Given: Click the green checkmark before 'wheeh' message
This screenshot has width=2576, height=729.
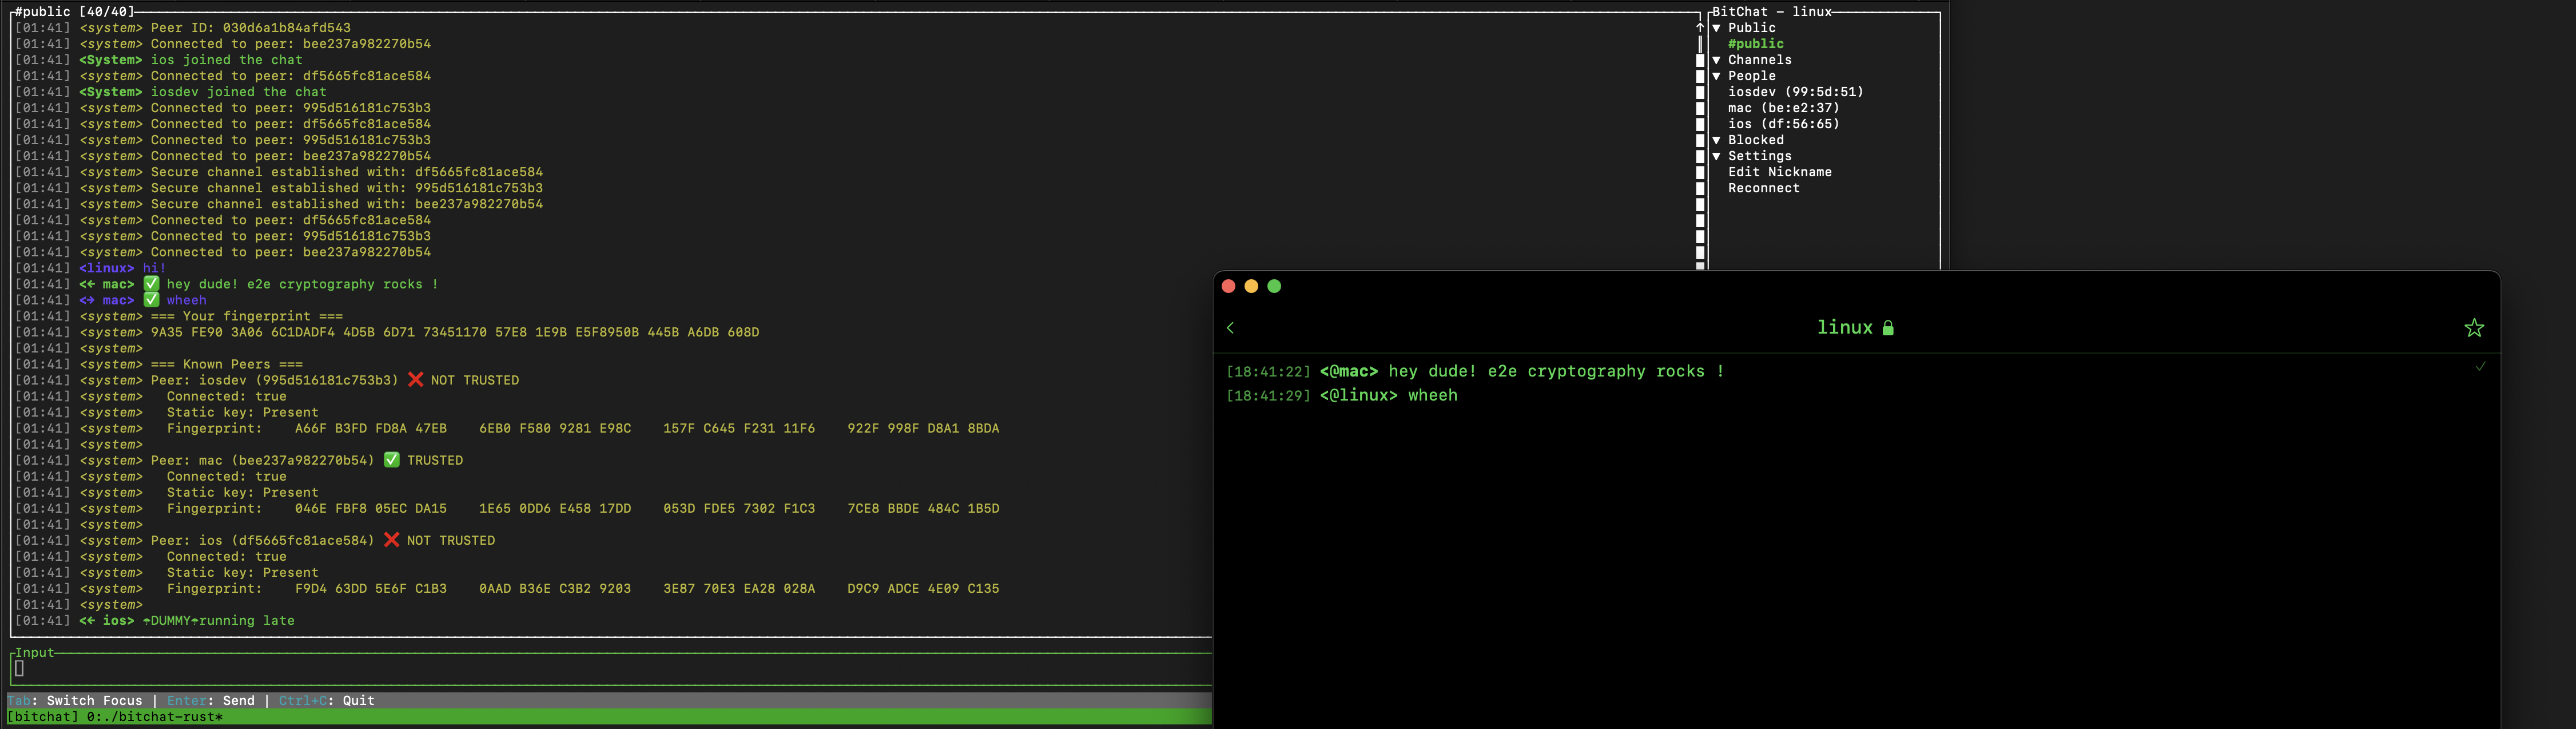Looking at the screenshot, I should (151, 300).
